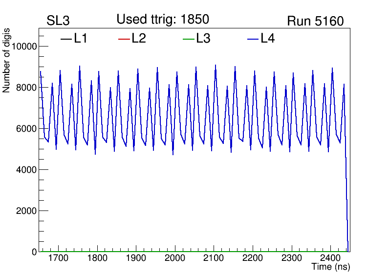Select the 'Time (ns)' x-axis title
This screenshot has height=280, width=389.
(331, 267)
